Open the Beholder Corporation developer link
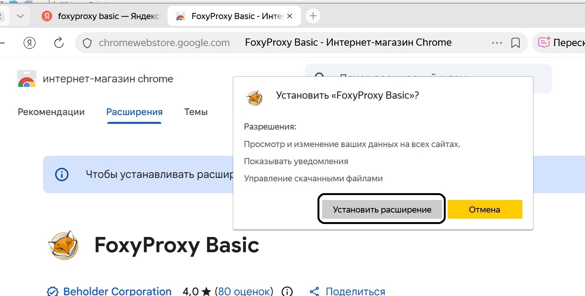Image resolution: width=585 pixels, height=296 pixels. pyautogui.click(x=117, y=291)
